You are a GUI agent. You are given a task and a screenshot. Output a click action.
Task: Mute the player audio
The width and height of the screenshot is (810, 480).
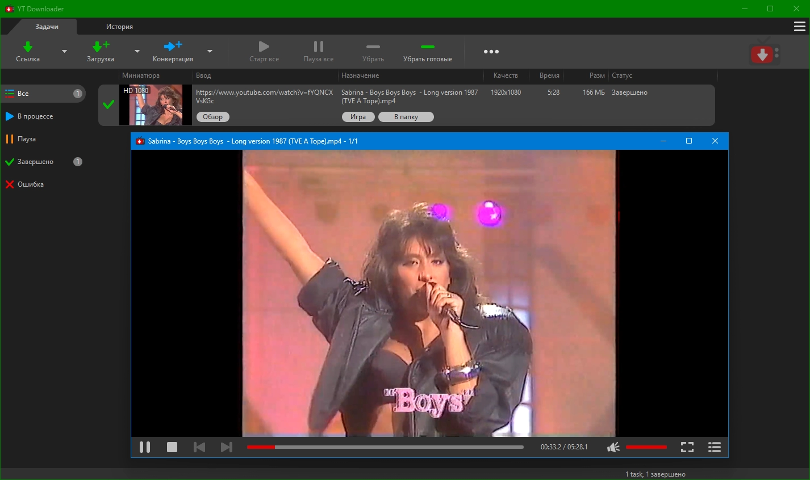click(x=613, y=447)
